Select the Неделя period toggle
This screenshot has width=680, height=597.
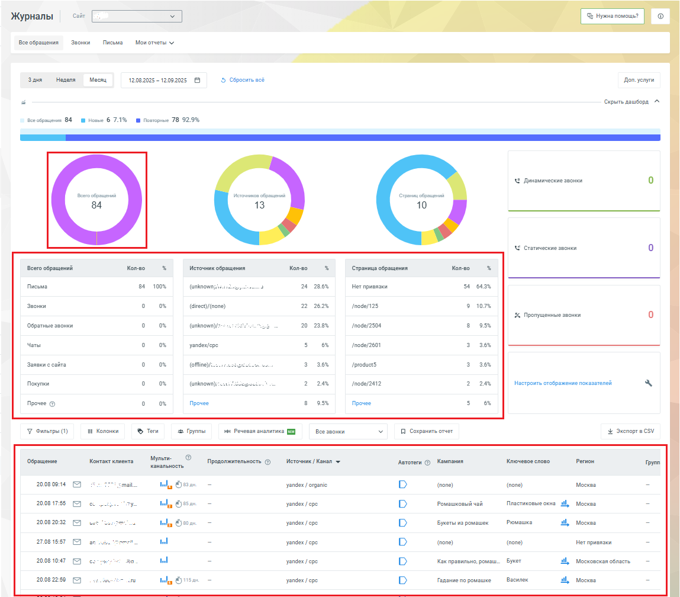point(66,81)
